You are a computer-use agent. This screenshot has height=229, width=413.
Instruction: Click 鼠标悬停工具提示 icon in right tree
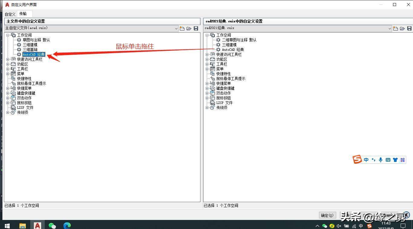point(213,79)
